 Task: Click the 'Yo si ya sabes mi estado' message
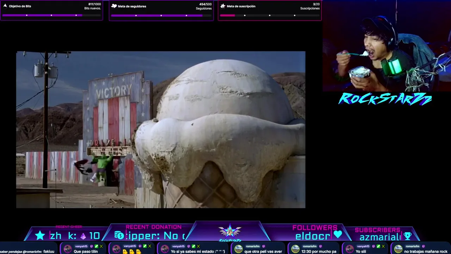(x=198, y=252)
